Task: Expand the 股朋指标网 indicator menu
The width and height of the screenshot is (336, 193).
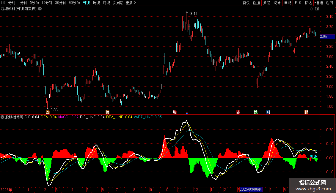Action: coord(2,117)
